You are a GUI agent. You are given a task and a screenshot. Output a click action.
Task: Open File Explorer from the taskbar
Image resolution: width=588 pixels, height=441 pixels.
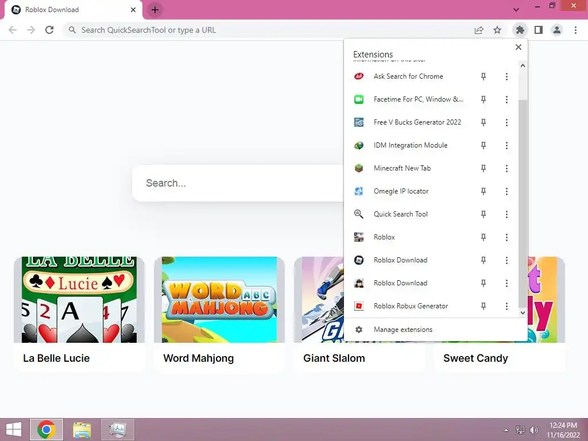(x=82, y=430)
